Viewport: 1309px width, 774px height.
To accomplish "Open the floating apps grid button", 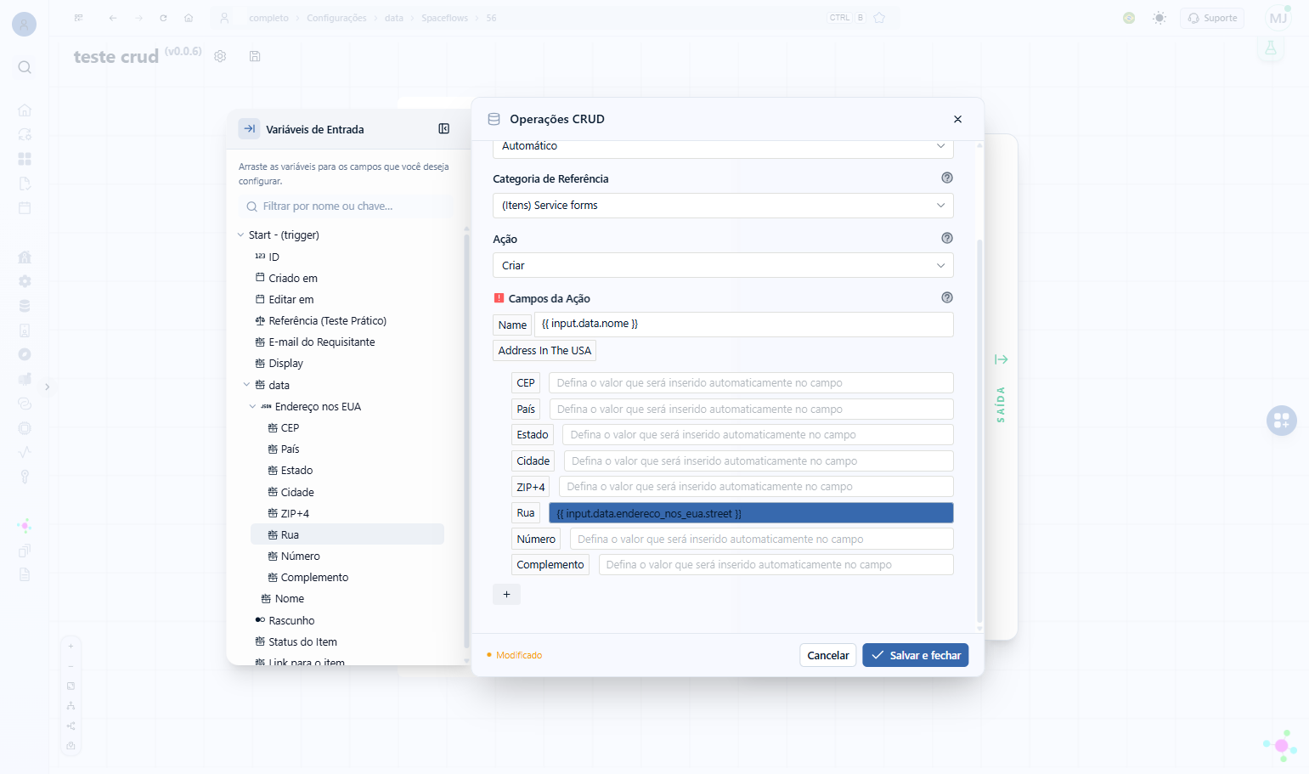I will (x=1281, y=420).
